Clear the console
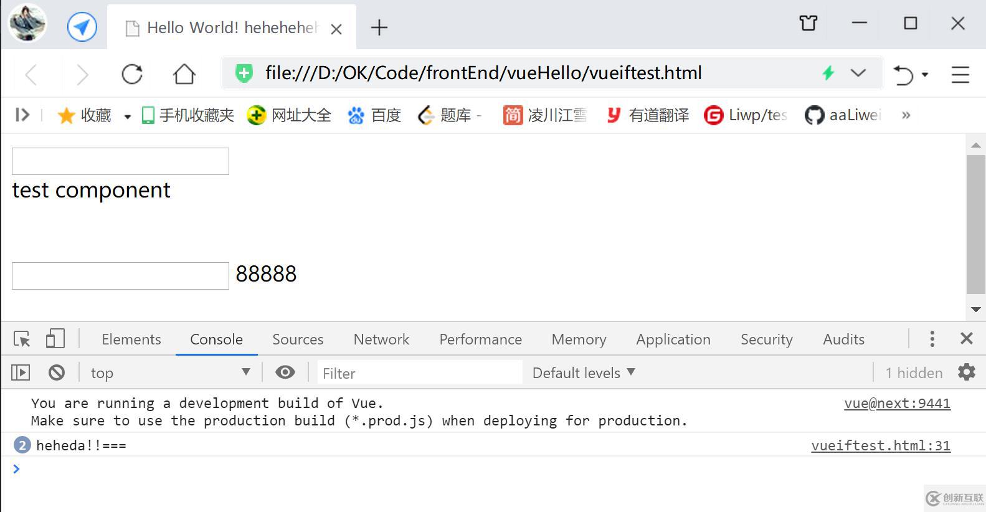The width and height of the screenshot is (986, 512). [57, 372]
